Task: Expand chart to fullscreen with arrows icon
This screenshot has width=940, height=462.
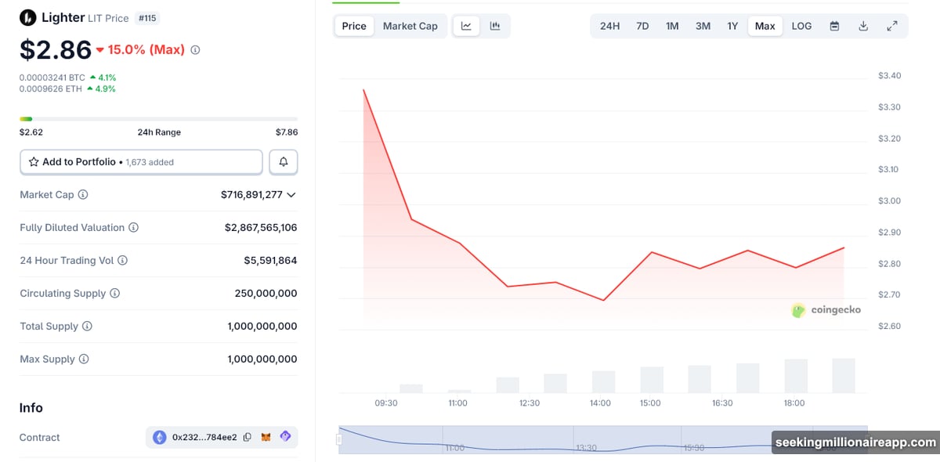Action: pyautogui.click(x=892, y=26)
